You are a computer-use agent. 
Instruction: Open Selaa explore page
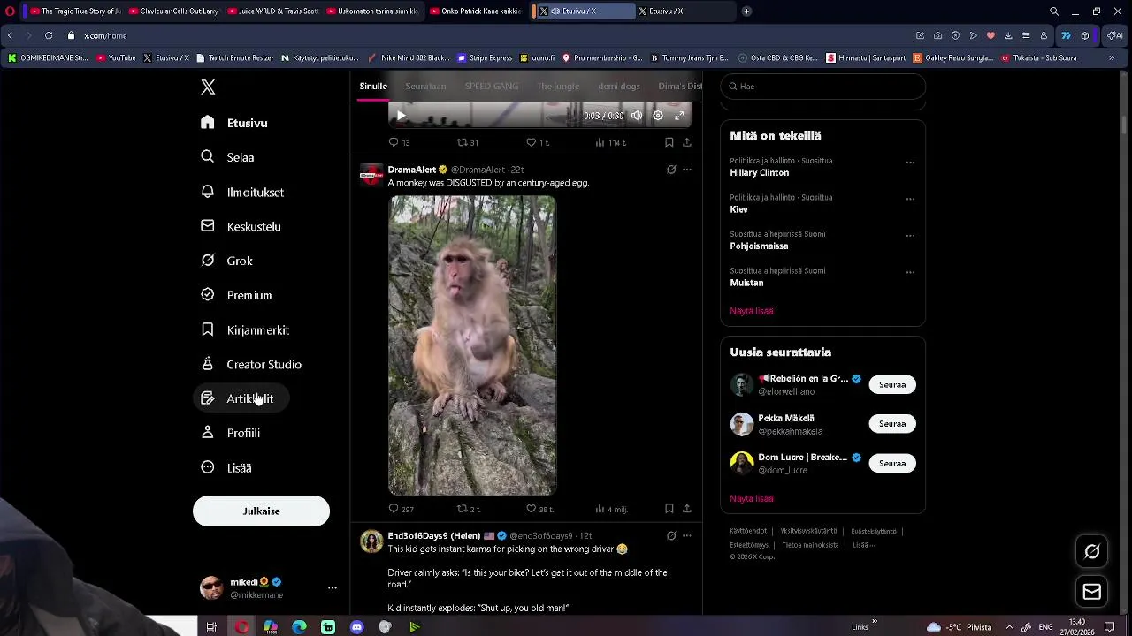228,157
